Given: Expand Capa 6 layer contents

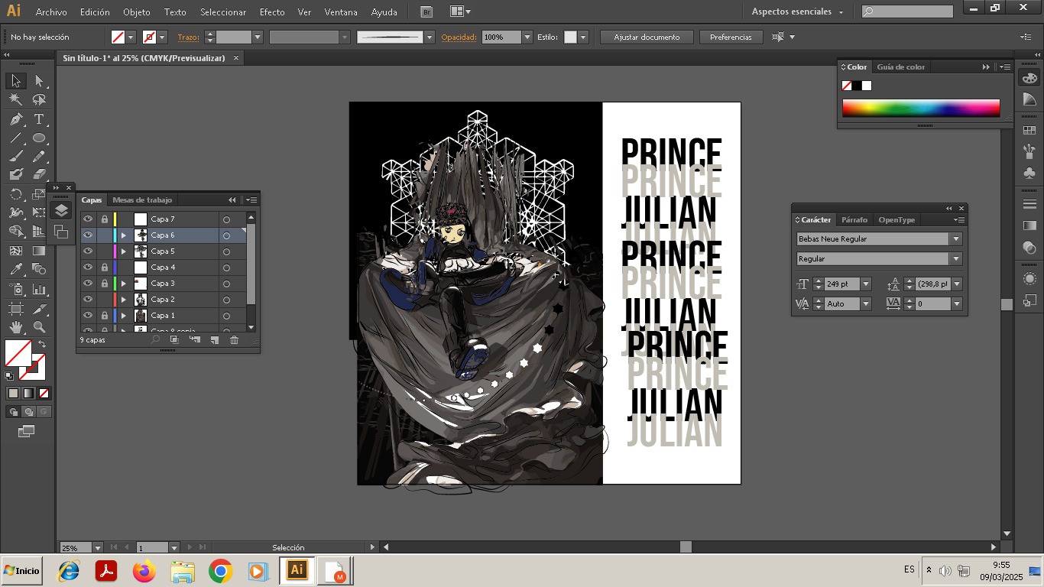Looking at the screenshot, I should 124,235.
